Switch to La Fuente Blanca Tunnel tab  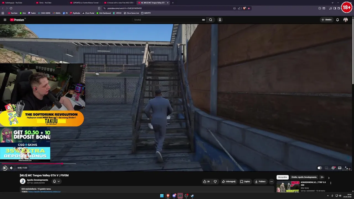pos(85,3)
